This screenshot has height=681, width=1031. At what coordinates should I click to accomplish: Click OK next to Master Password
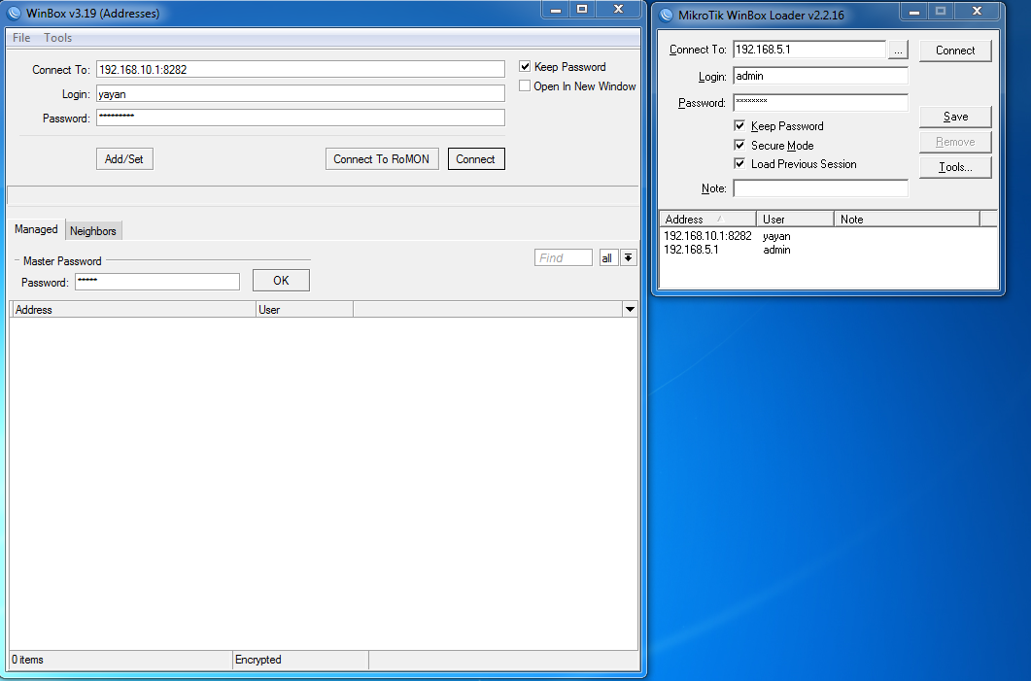tap(281, 281)
